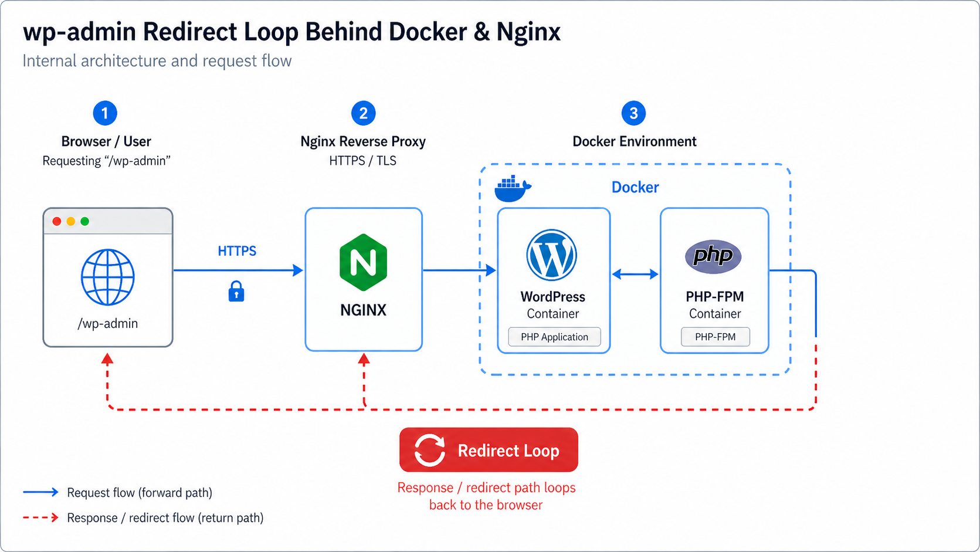Click the "PHP-FPM" container title

pos(715,297)
